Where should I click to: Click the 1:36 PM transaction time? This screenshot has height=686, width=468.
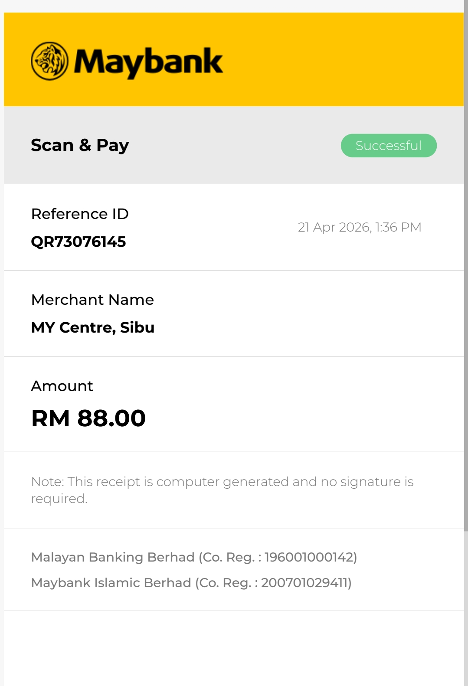click(398, 227)
